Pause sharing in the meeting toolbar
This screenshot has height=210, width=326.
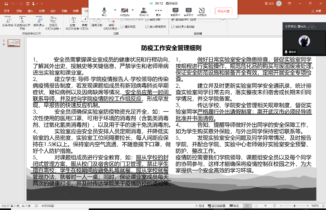(188, 11)
